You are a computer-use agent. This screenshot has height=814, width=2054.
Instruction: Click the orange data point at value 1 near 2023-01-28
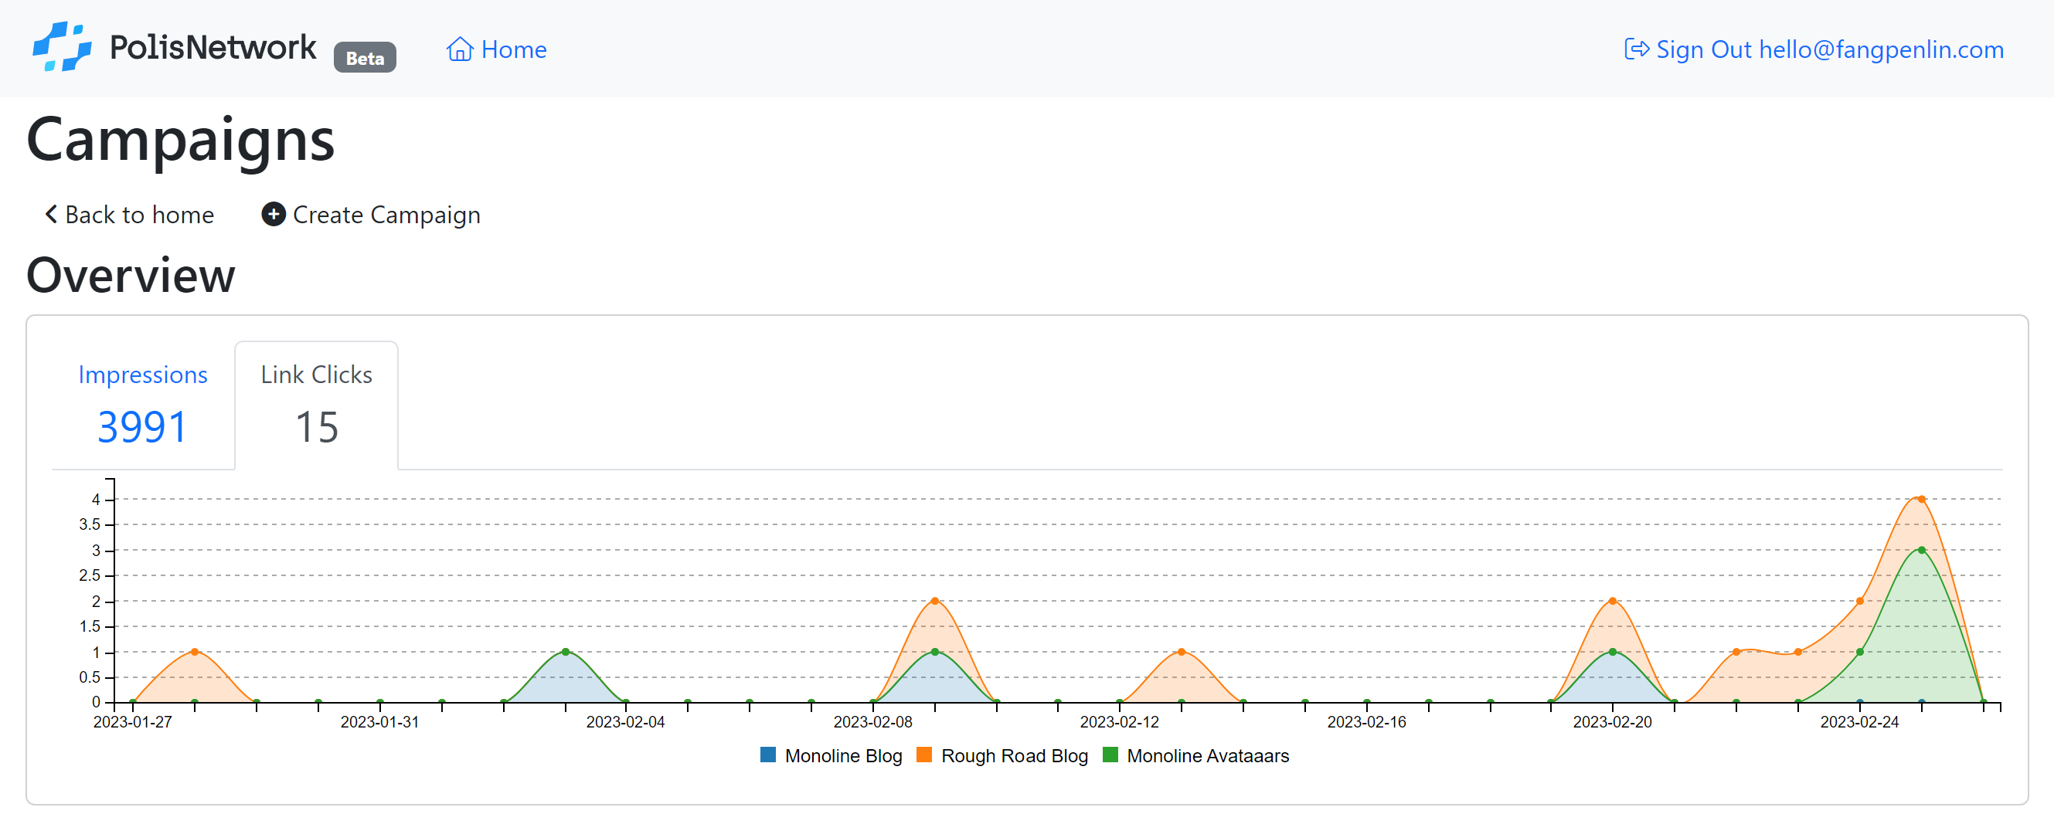click(x=195, y=652)
